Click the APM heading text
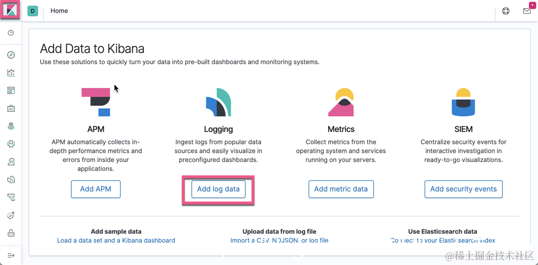This screenshot has height=265, width=538. [x=96, y=129]
